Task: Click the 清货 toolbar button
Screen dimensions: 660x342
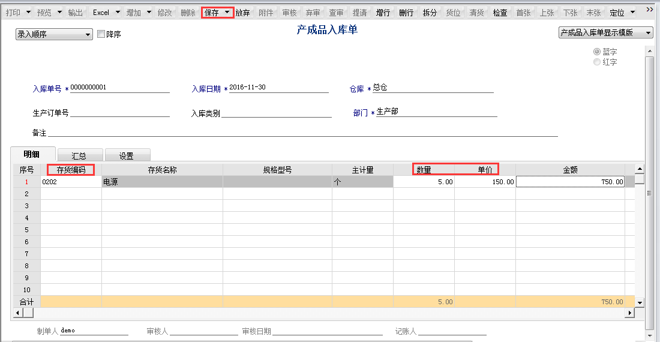Action: [x=477, y=13]
